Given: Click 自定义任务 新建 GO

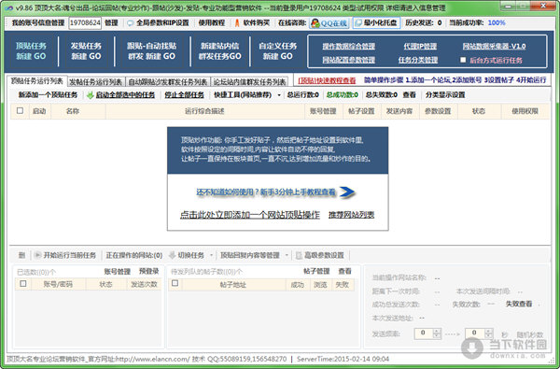Looking at the screenshot, I should click(278, 51).
